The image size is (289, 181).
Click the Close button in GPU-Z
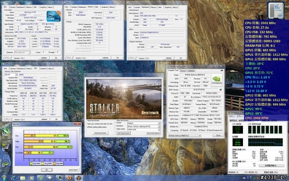(218, 136)
